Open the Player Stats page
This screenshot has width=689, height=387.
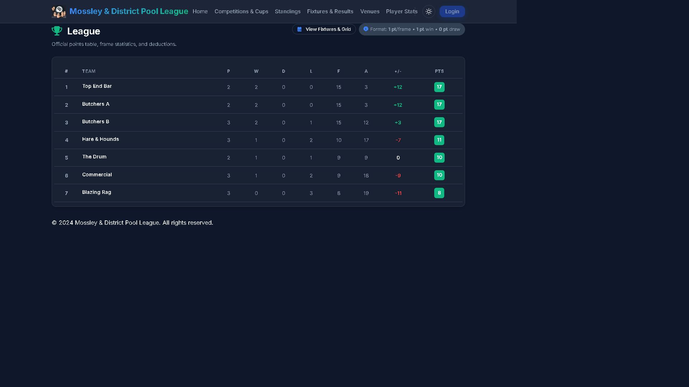(x=402, y=11)
